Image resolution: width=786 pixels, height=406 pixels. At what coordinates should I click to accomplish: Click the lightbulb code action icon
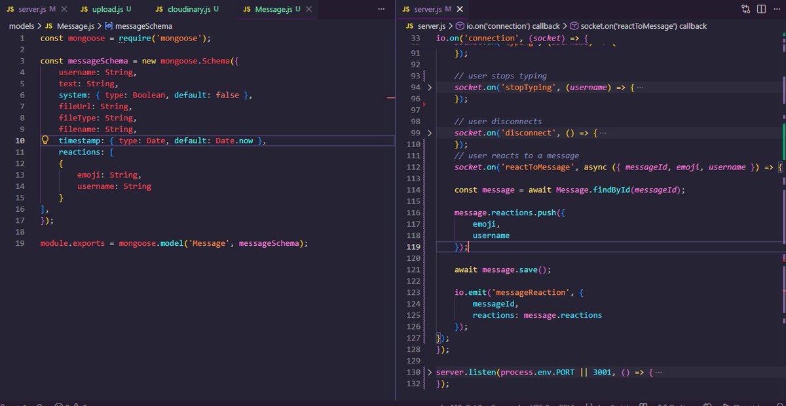tap(46, 141)
